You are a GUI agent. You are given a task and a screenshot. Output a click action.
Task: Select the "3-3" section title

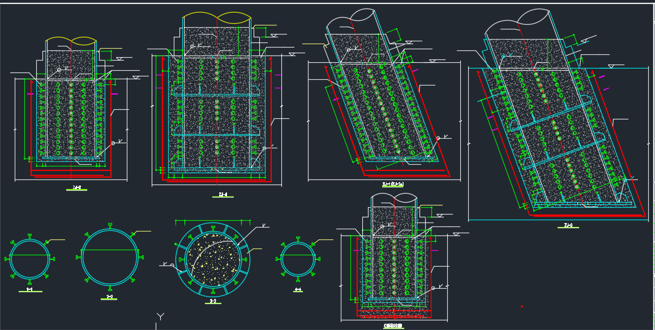213,301
